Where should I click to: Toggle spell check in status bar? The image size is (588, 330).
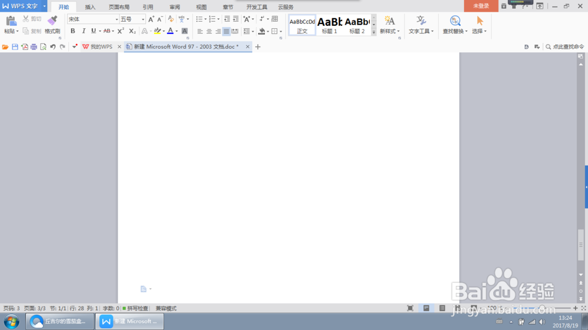point(135,308)
